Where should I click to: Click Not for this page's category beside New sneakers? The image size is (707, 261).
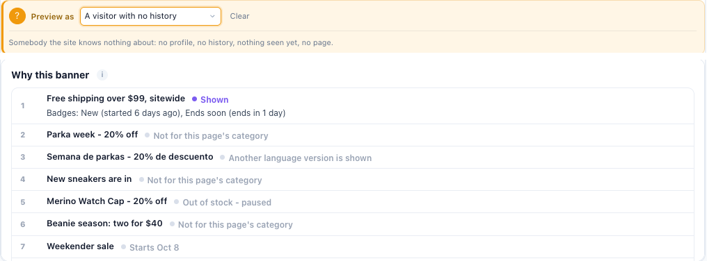(x=205, y=180)
